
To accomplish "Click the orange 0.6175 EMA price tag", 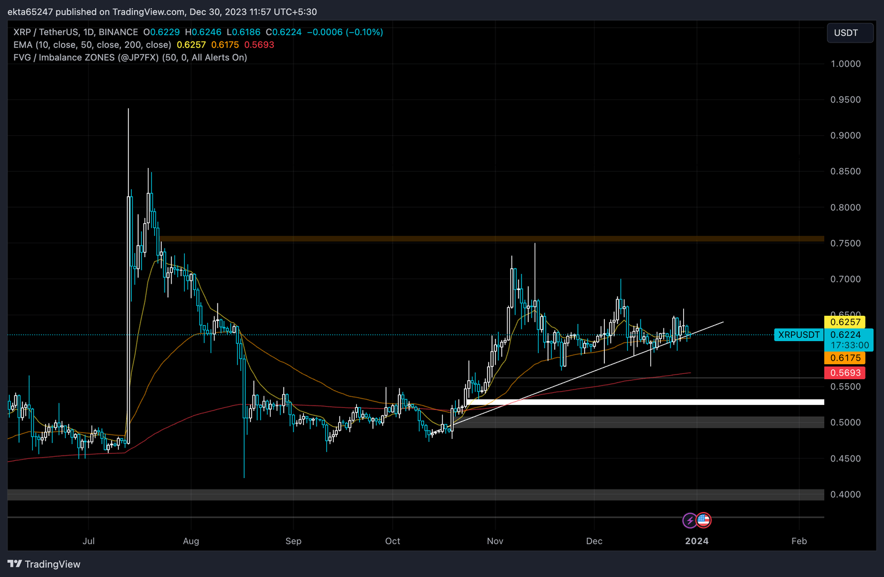I will tap(846, 358).
